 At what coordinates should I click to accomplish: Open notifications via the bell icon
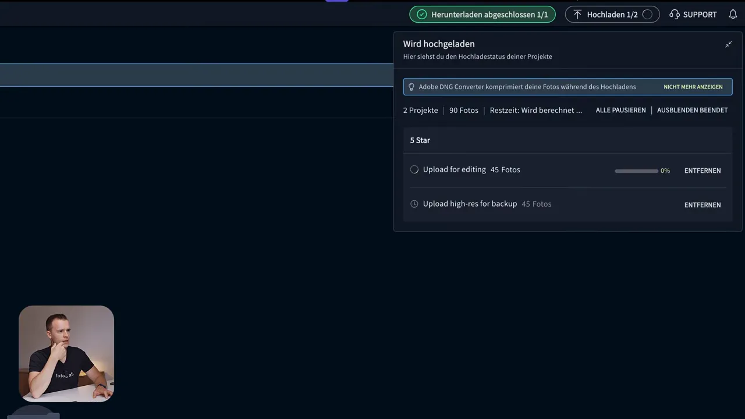pyautogui.click(x=733, y=14)
